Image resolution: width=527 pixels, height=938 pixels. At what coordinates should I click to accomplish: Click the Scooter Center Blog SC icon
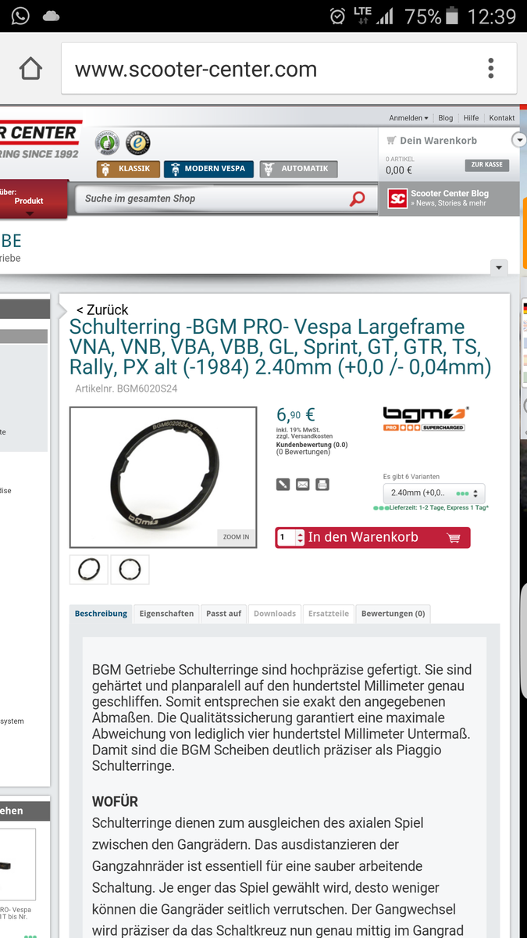(x=397, y=199)
